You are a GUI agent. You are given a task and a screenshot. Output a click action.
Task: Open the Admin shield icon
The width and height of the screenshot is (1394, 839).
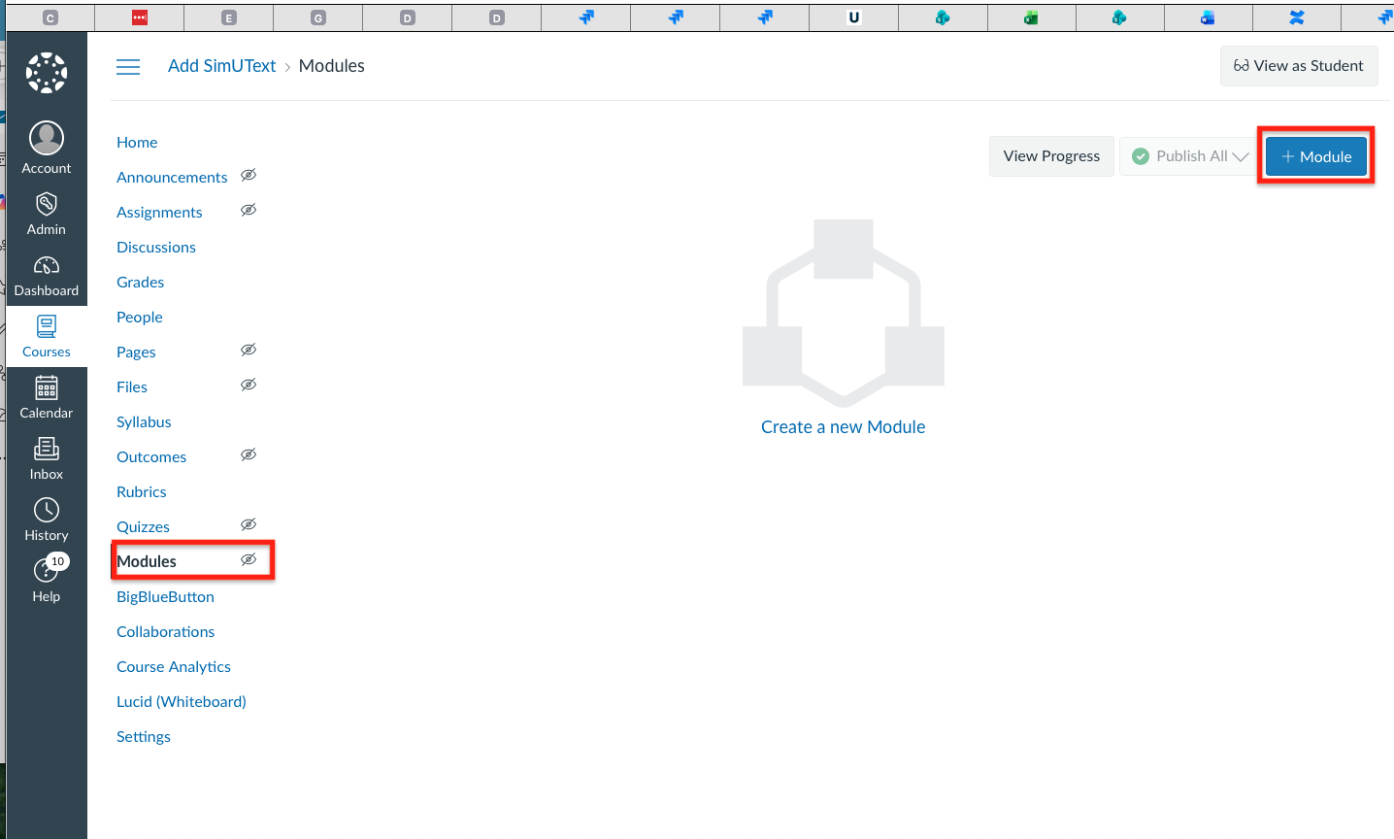(47, 204)
